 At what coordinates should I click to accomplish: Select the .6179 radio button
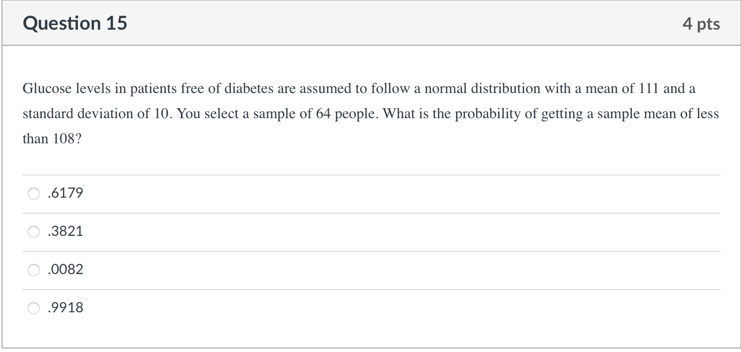click(34, 194)
